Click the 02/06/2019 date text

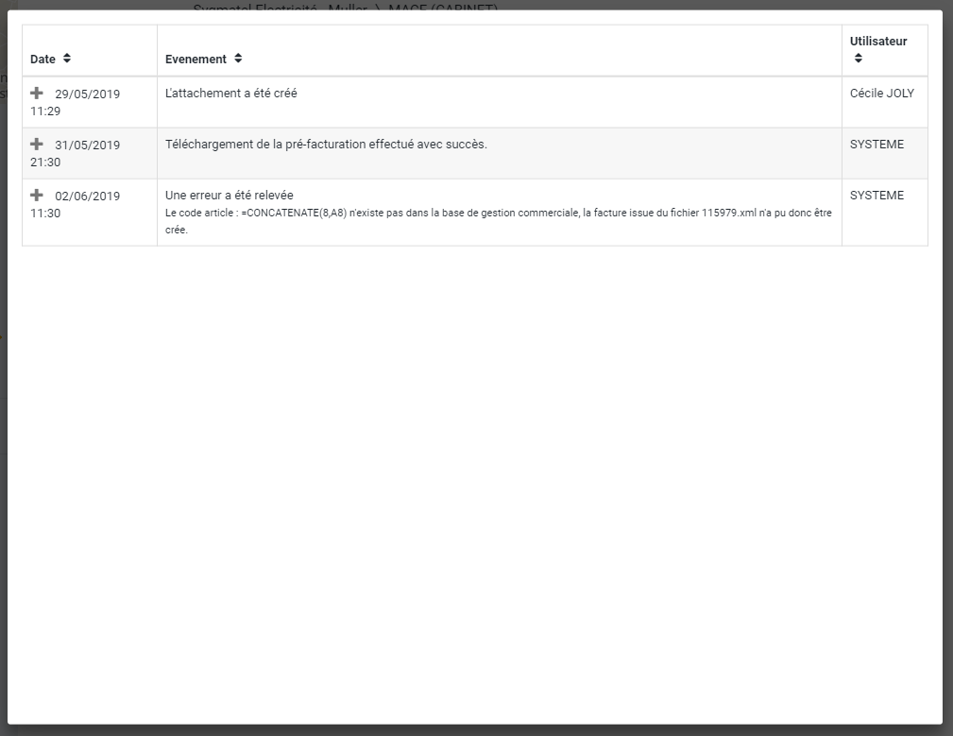click(x=88, y=196)
